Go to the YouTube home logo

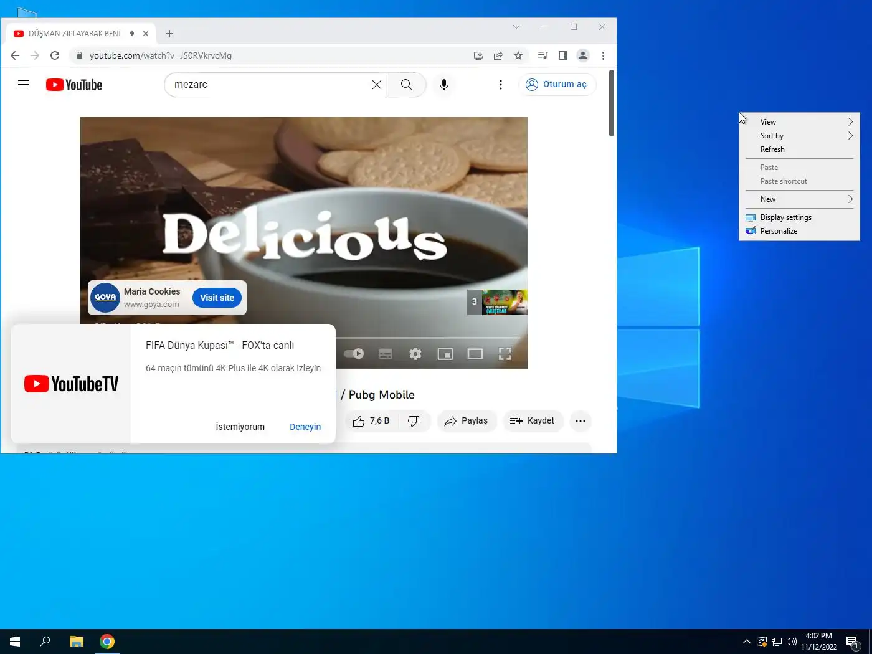pos(74,85)
